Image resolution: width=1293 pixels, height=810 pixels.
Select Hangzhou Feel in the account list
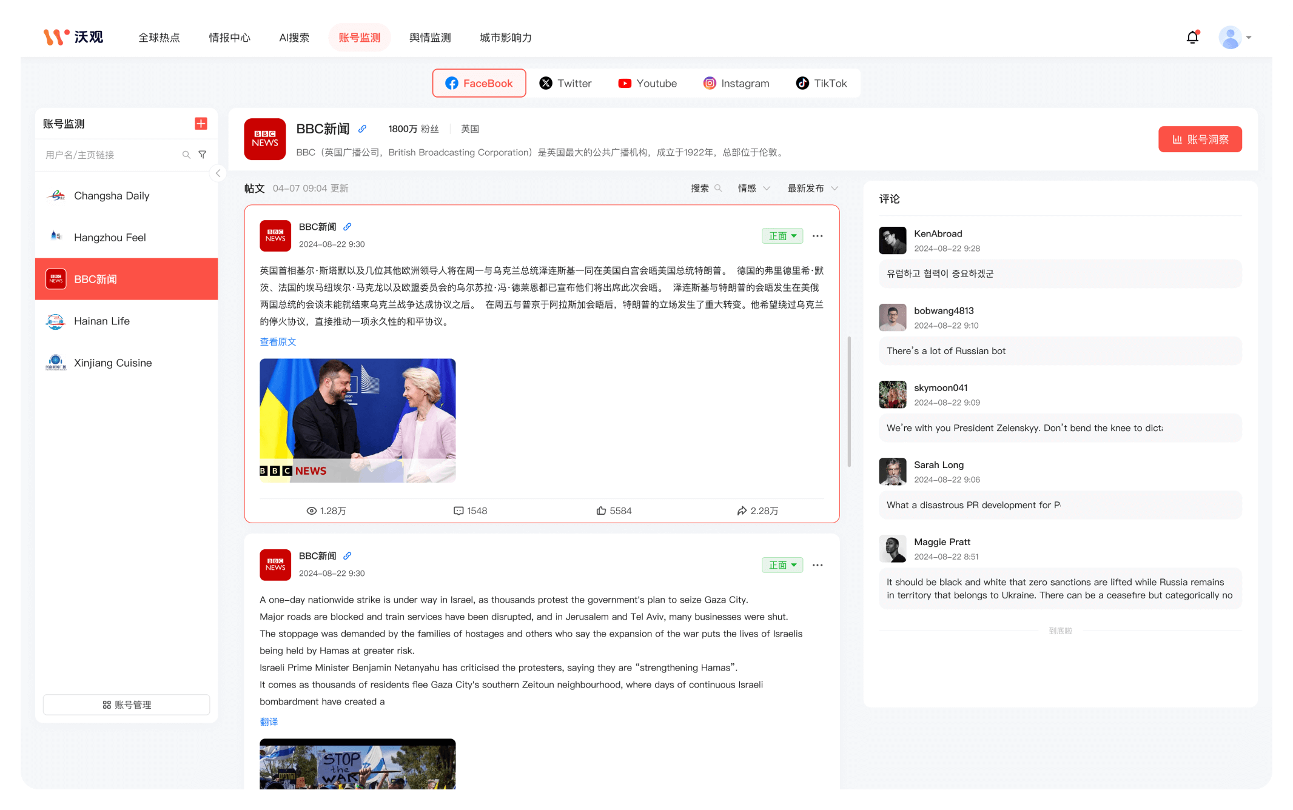[x=126, y=237]
